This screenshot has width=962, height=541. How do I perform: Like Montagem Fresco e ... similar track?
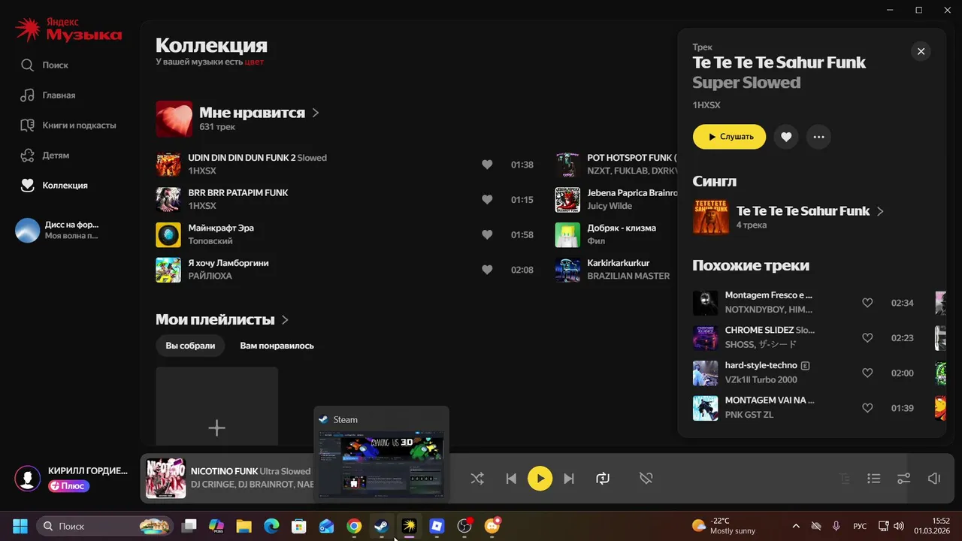[x=867, y=303]
